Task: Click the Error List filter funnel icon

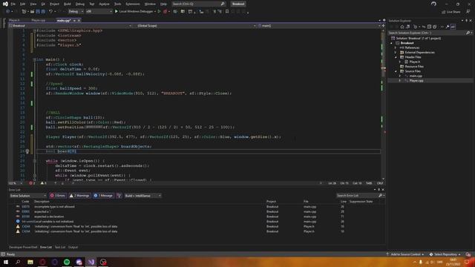Action: (119, 196)
